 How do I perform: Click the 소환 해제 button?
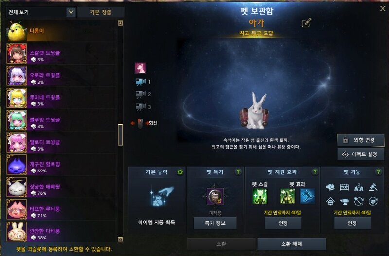click(291, 244)
